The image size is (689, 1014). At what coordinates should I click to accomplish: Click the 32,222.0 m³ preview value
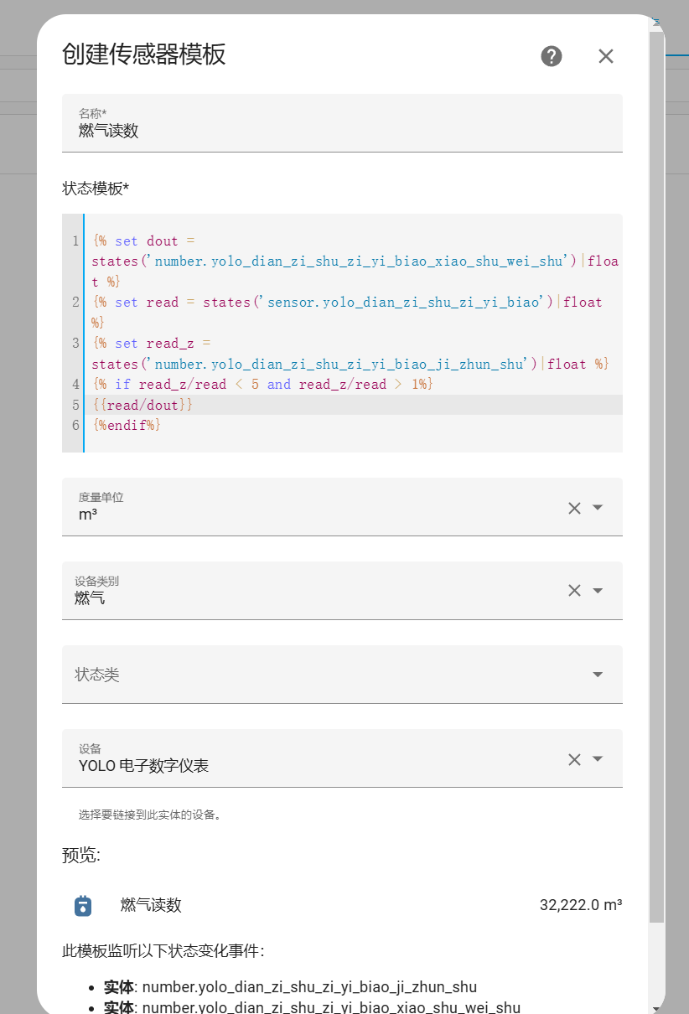580,905
